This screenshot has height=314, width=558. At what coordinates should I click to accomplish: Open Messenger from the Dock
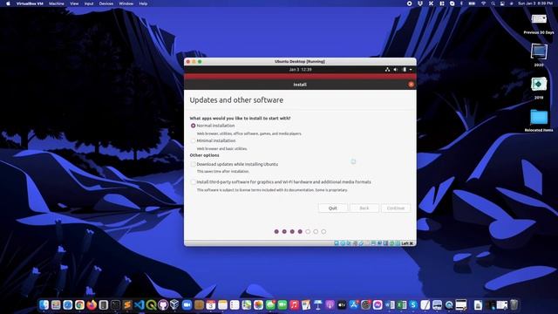[378, 304]
